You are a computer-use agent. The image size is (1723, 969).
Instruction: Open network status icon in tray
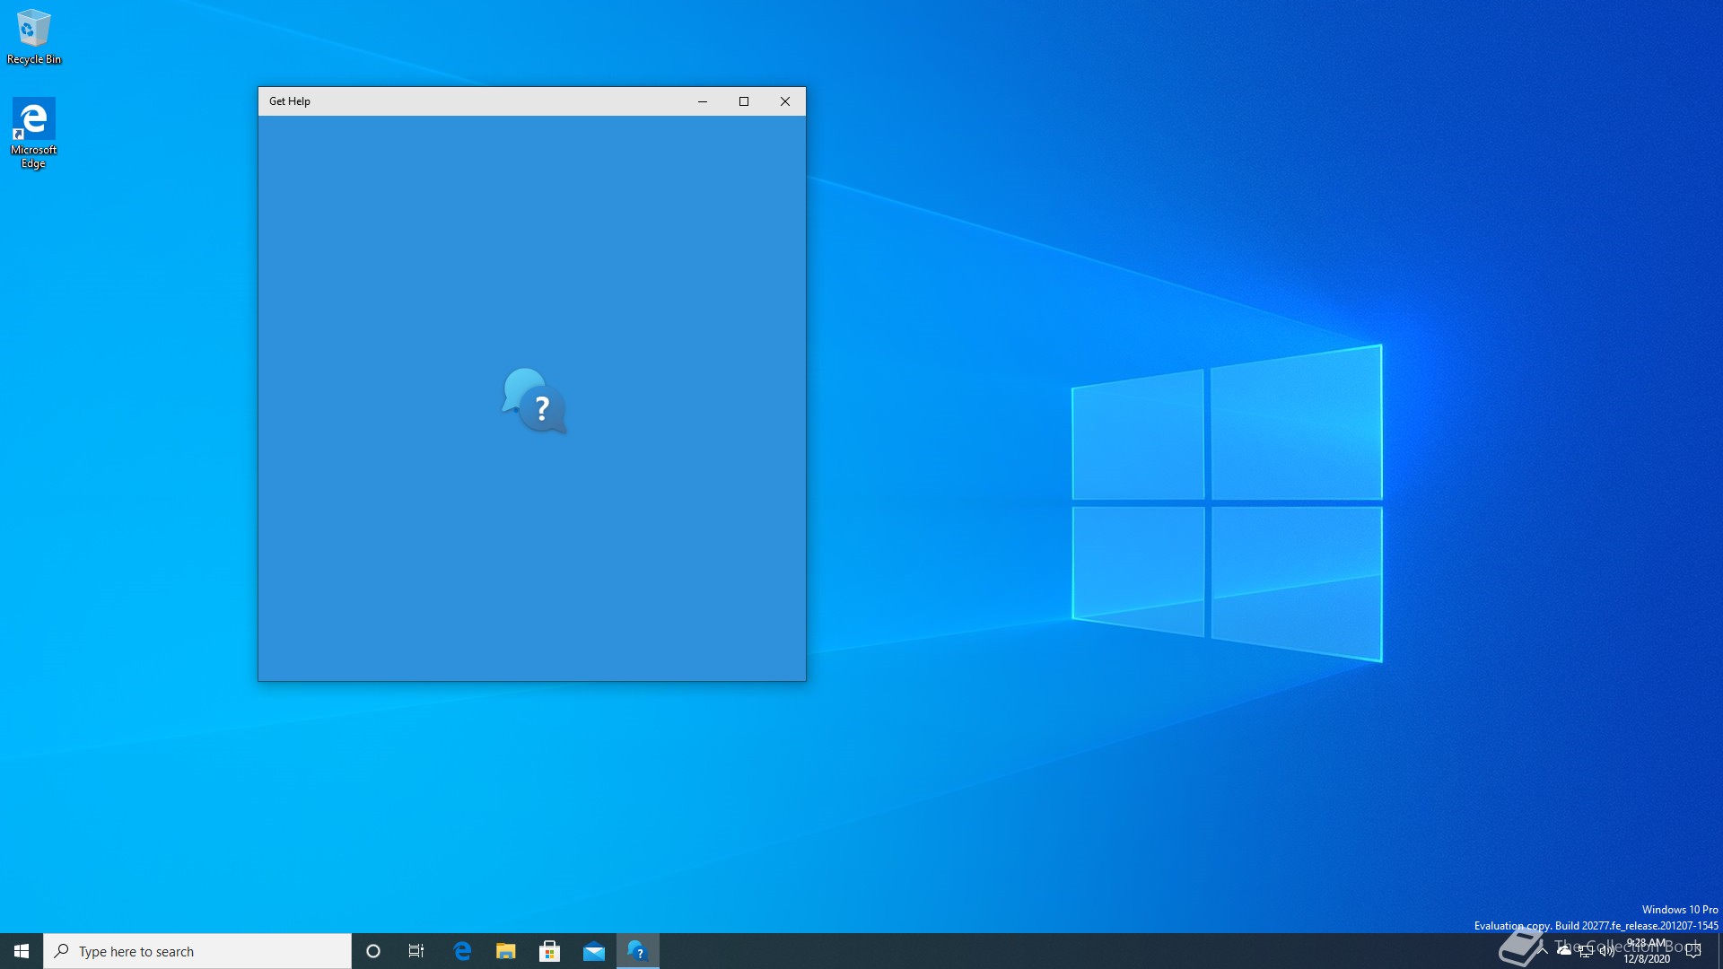pos(1586,950)
